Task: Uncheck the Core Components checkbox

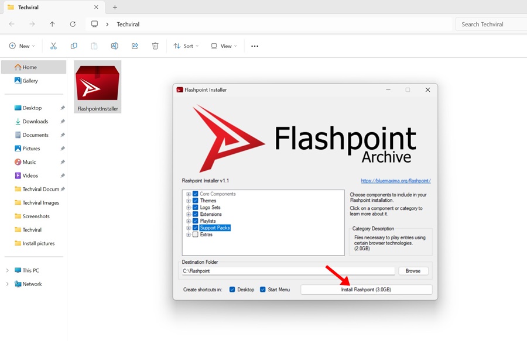Action: [x=195, y=194]
